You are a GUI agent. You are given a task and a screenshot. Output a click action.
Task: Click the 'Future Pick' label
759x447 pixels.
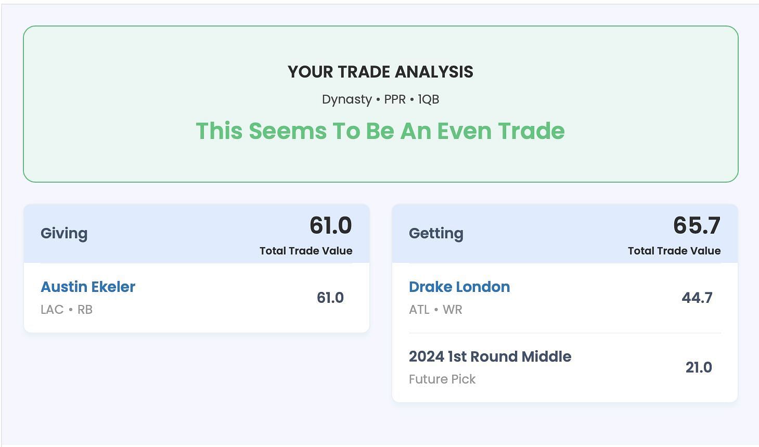442,379
